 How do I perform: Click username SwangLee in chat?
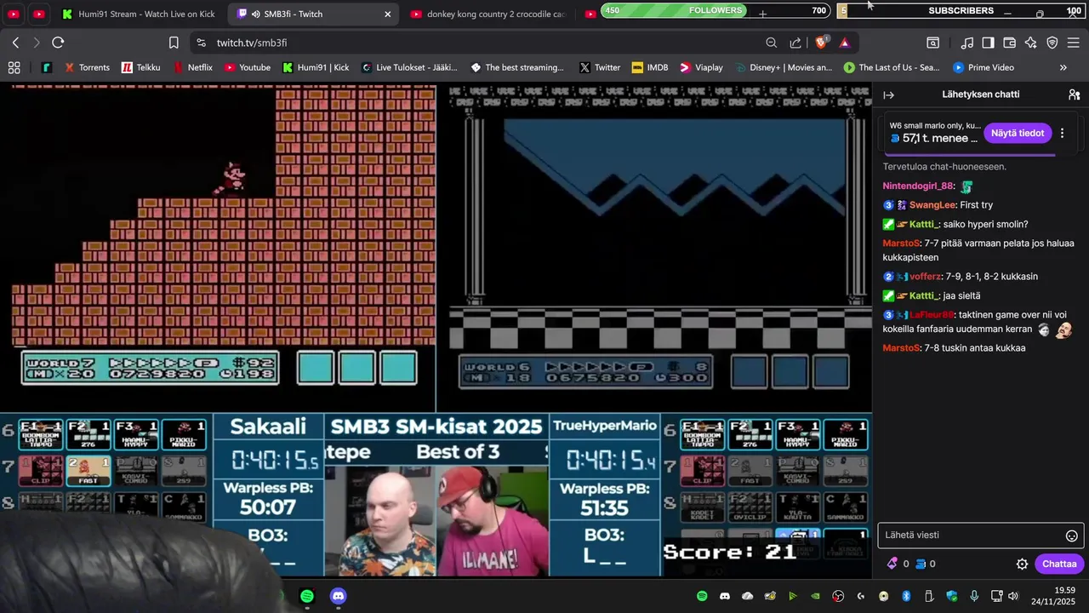pyautogui.click(x=932, y=205)
